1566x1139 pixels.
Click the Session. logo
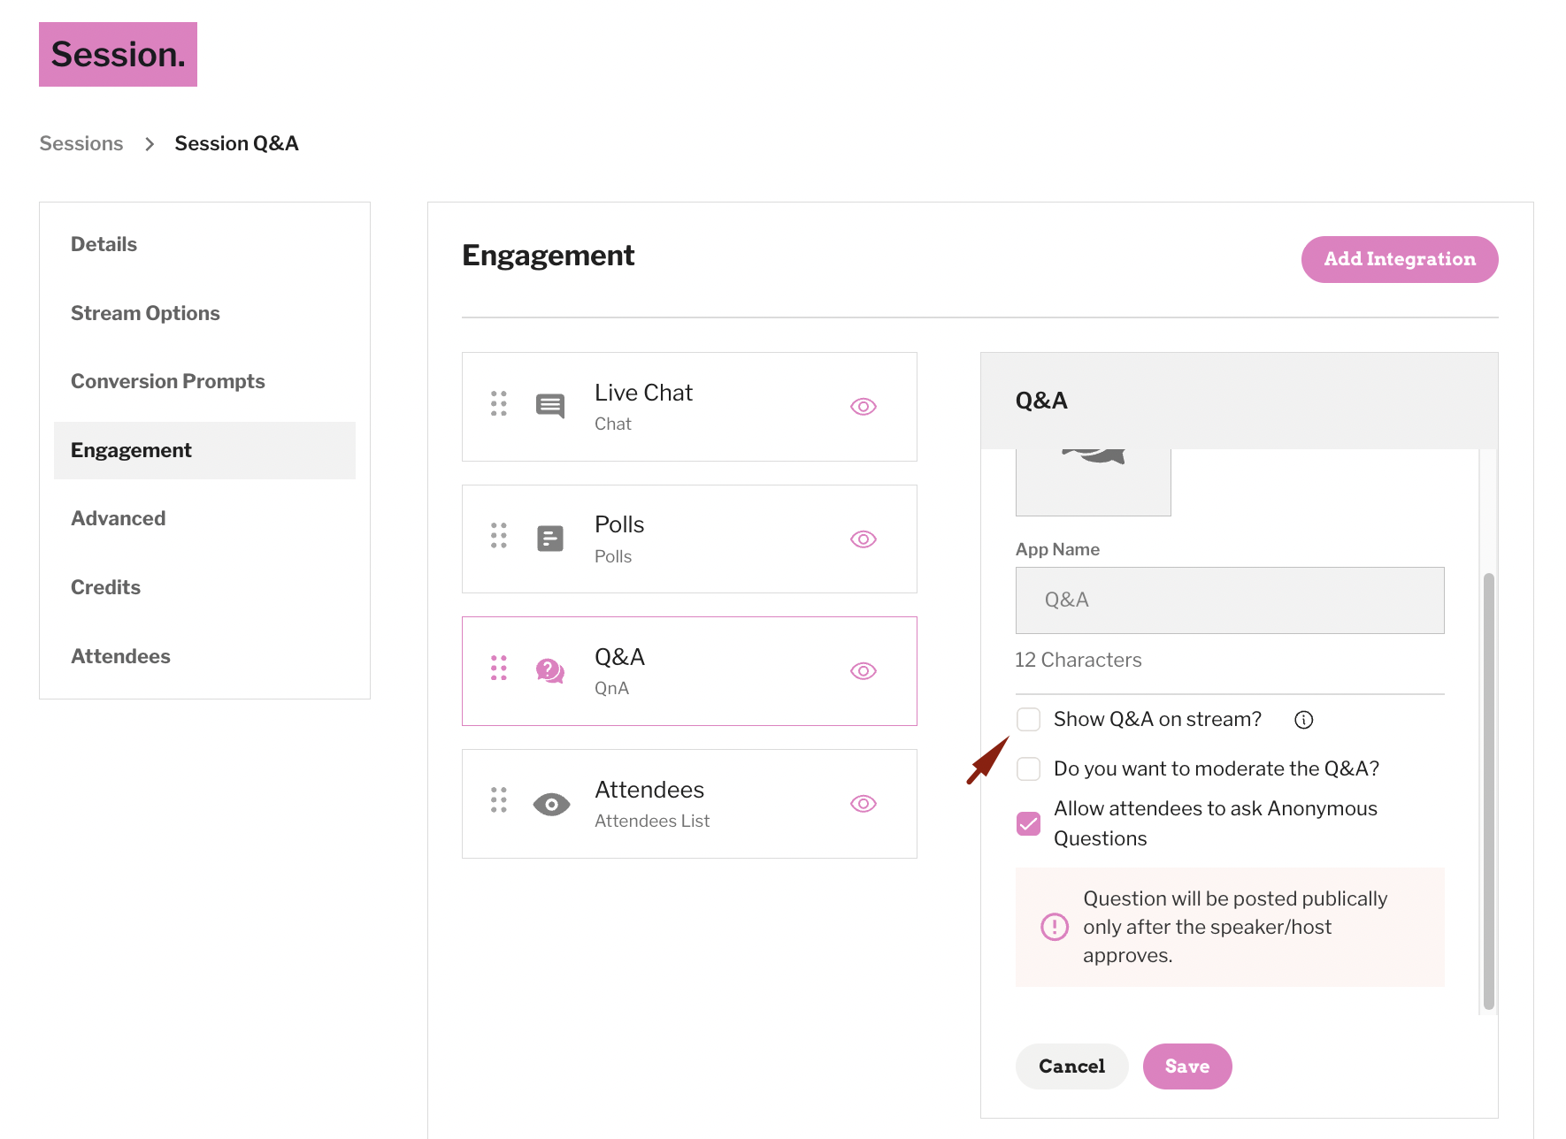click(x=118, y=54)
